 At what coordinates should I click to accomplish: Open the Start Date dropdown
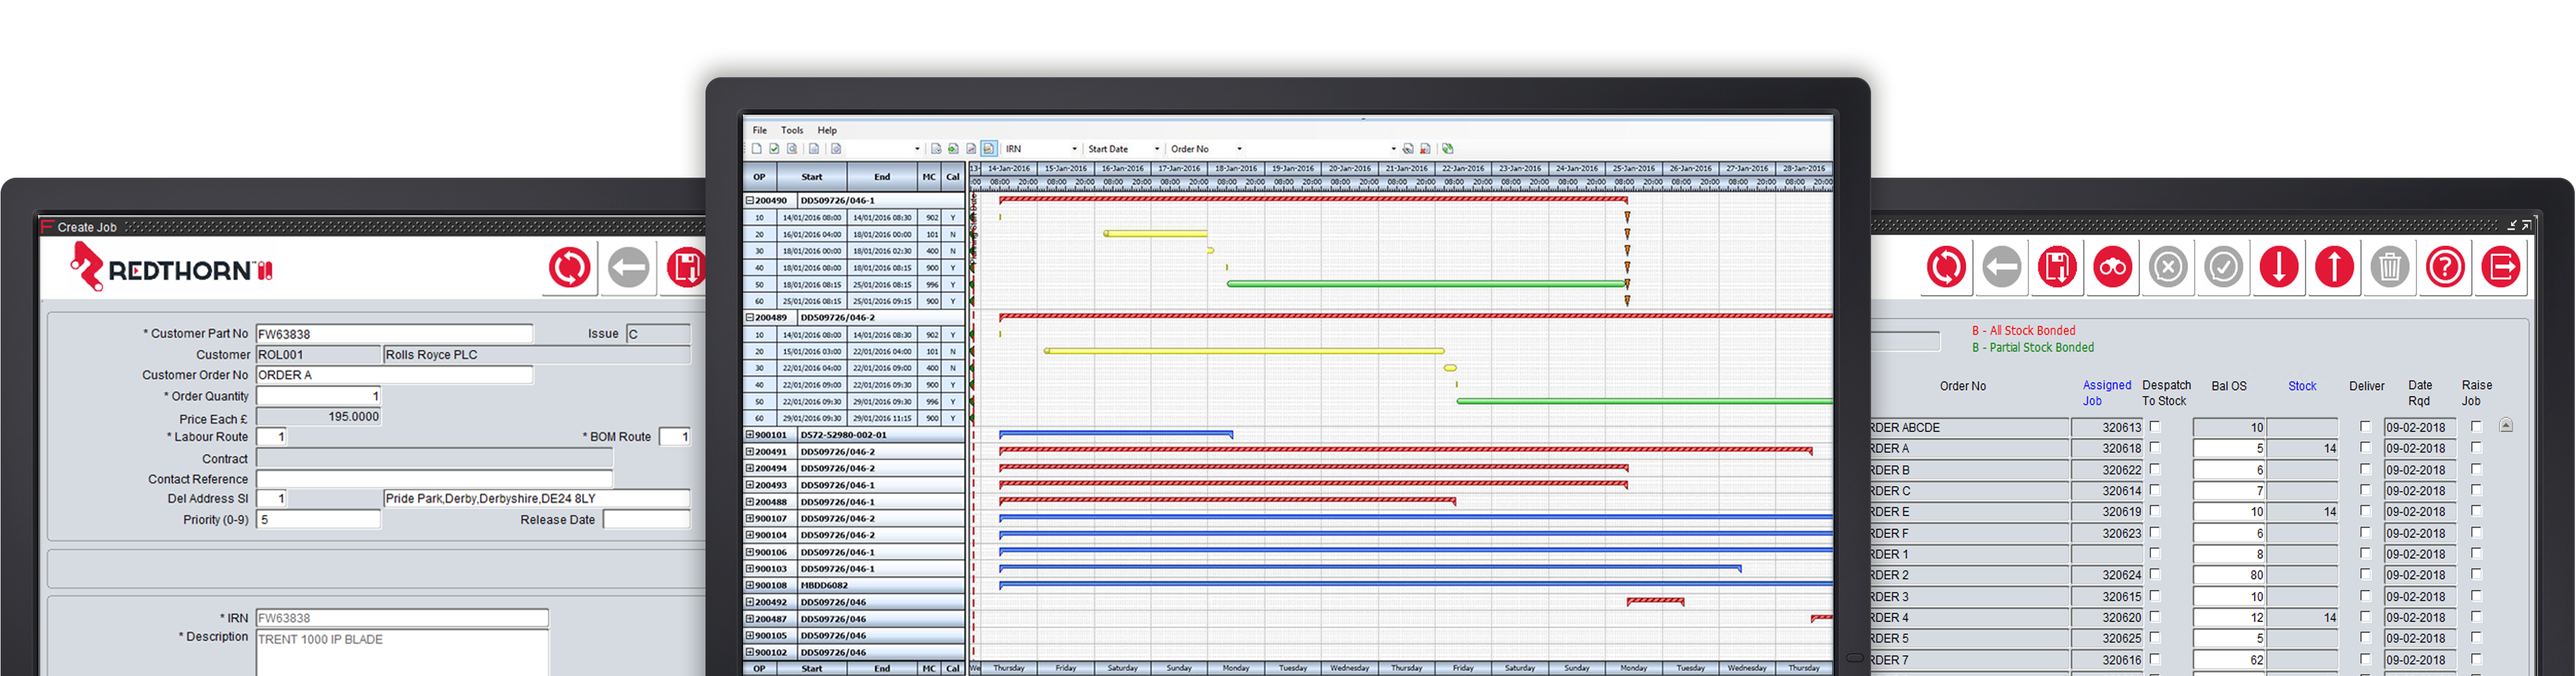pos(1157,149)
